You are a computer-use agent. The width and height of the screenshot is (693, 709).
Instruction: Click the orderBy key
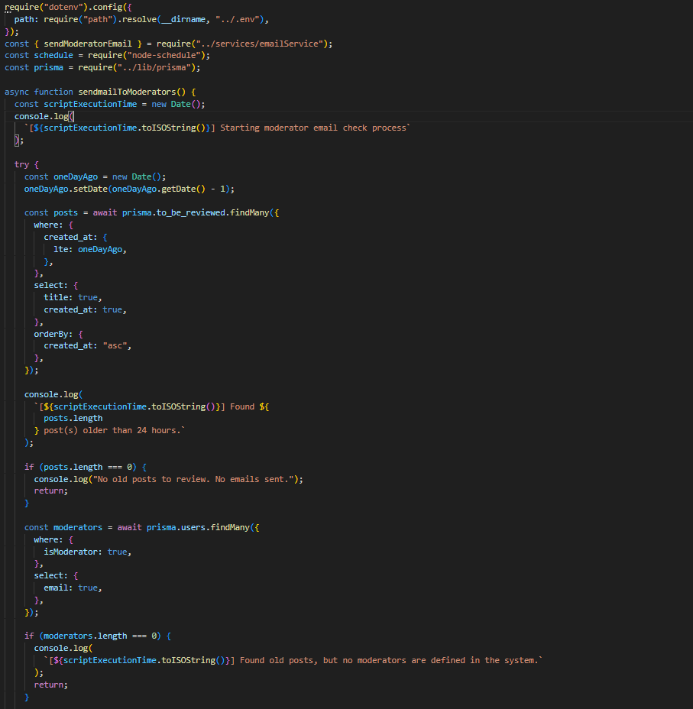53,334
